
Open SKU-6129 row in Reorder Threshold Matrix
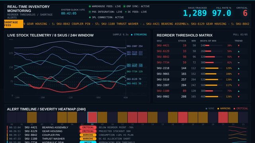pyautogui.click(x=202, y=51)
